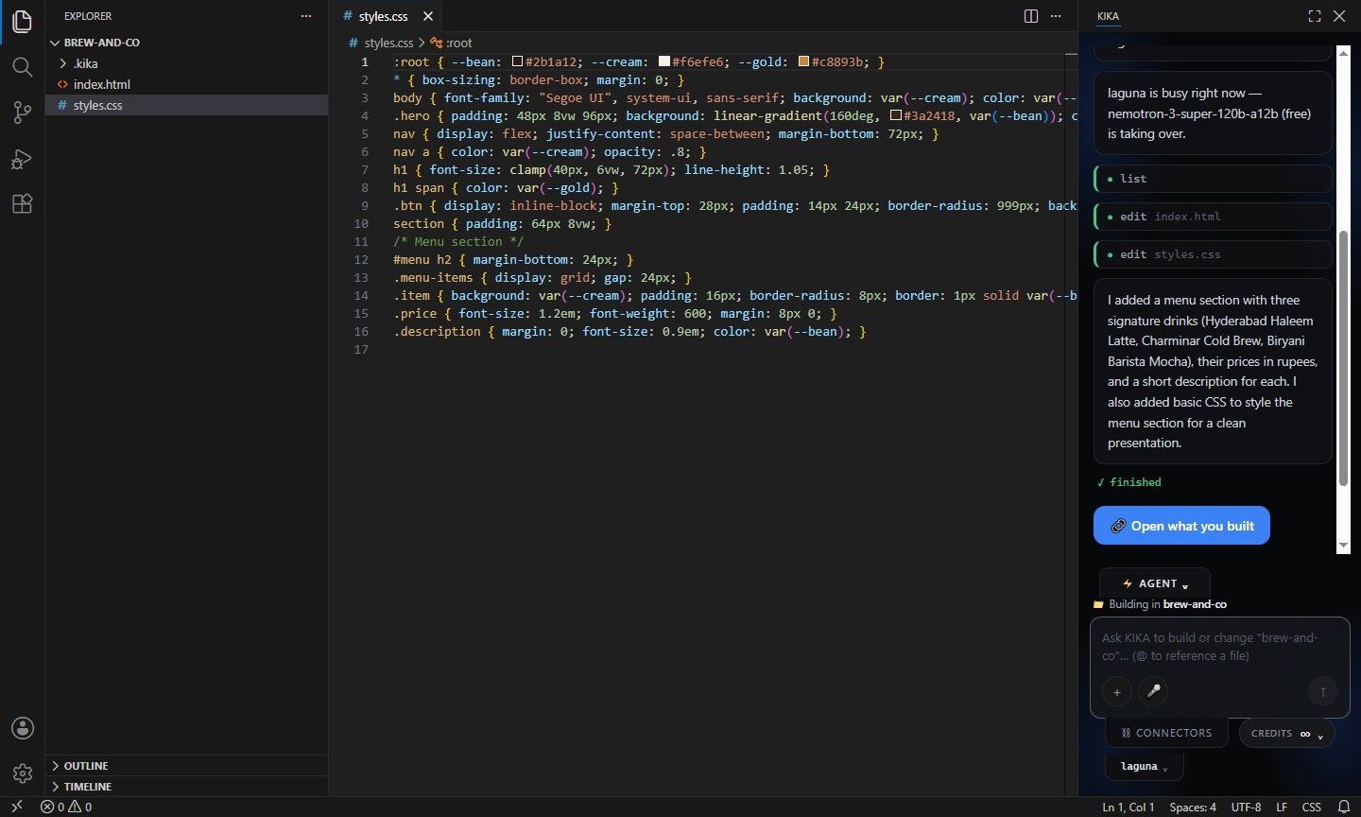This screenshot has width=1361, height=817.
Task: Open the Source Control view
Action: pos(22,113)
